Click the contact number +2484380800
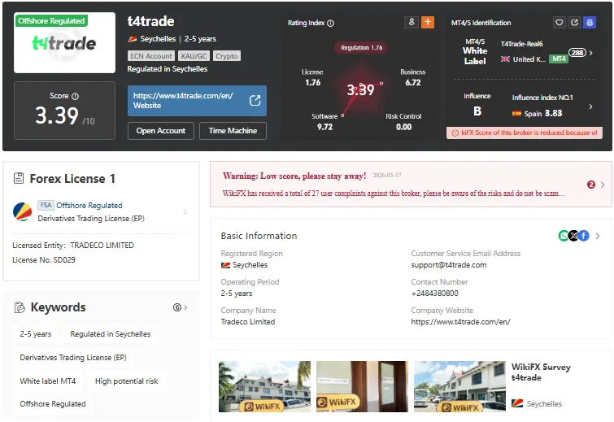 pyautogui.click(x=434, y=294)
